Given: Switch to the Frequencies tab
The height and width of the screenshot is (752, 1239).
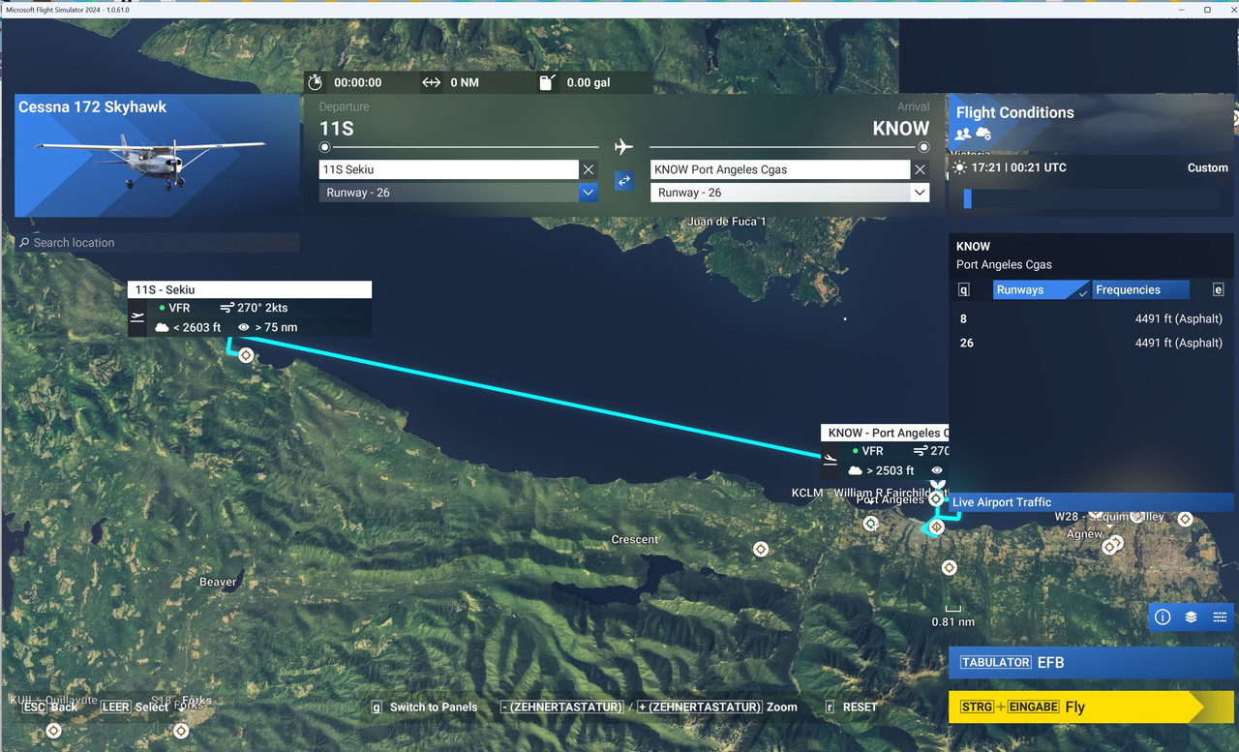Looking at the screenshot, I should point(1140,289).
